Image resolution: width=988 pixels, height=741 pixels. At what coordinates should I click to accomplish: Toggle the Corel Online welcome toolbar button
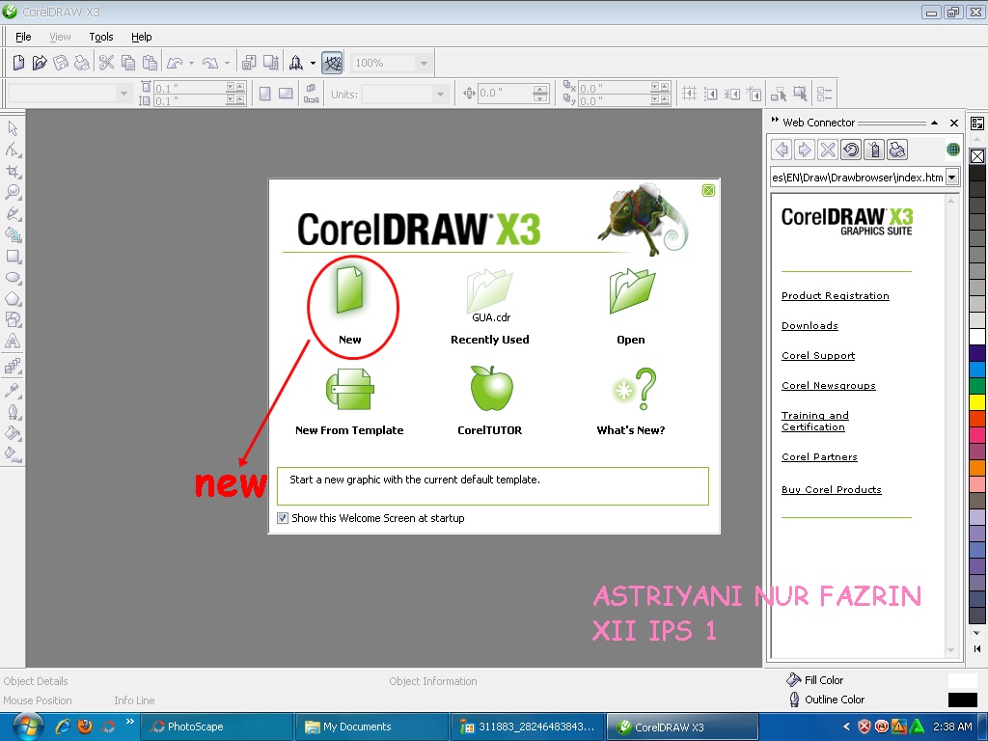point(332,63)
